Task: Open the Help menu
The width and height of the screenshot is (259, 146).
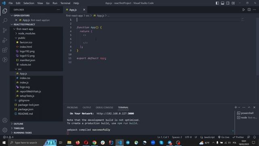Action: tap(76, 3)
